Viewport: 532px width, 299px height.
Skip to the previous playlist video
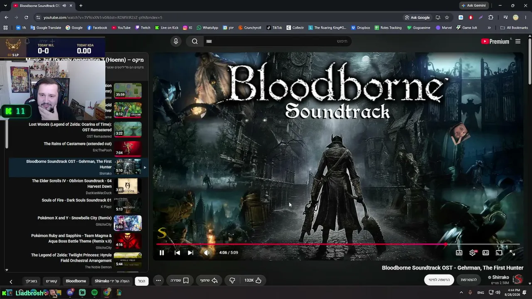pos(177,252)
